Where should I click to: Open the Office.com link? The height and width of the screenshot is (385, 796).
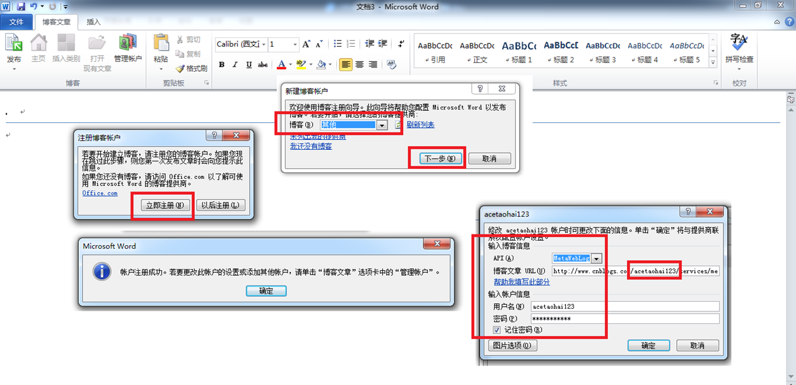tap(100, 193)
